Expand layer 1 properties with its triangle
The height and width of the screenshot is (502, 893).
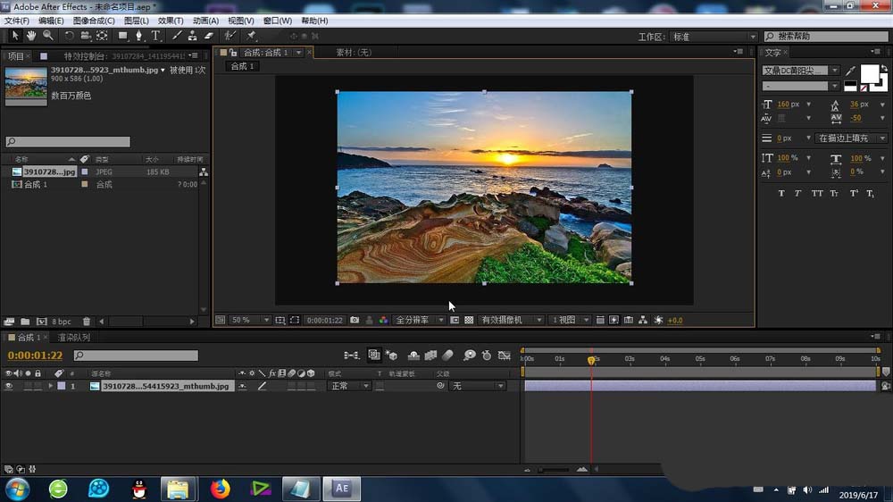pos(51,387)
